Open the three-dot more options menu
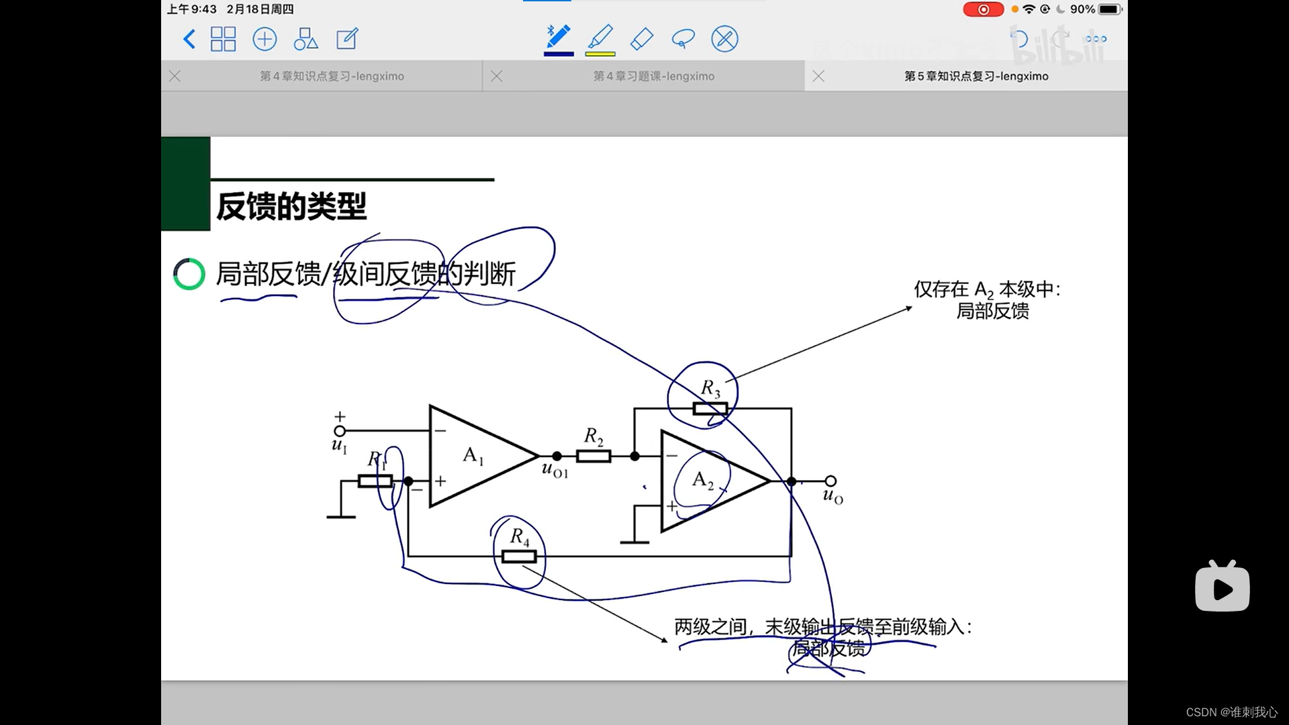 1096,39
